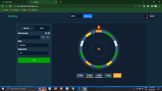Viewport: 162px width, 91px height.
Task: Bookmark this page with star icon
Action: tap(139, 6)
